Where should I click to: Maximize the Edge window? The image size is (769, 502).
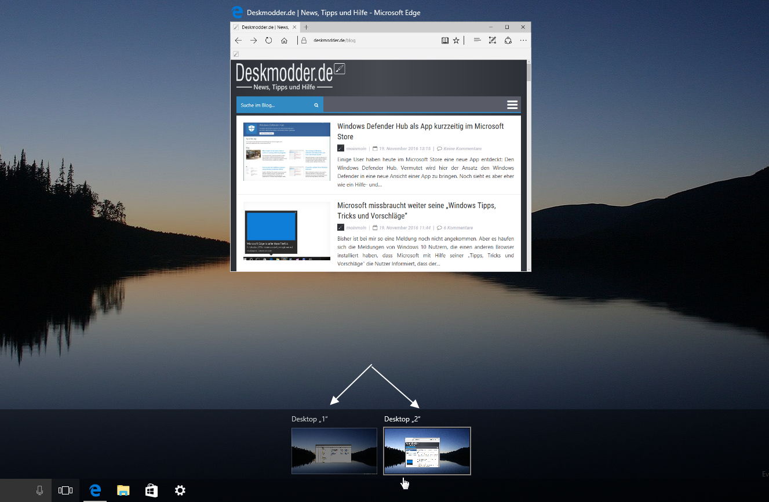[506, 27]
